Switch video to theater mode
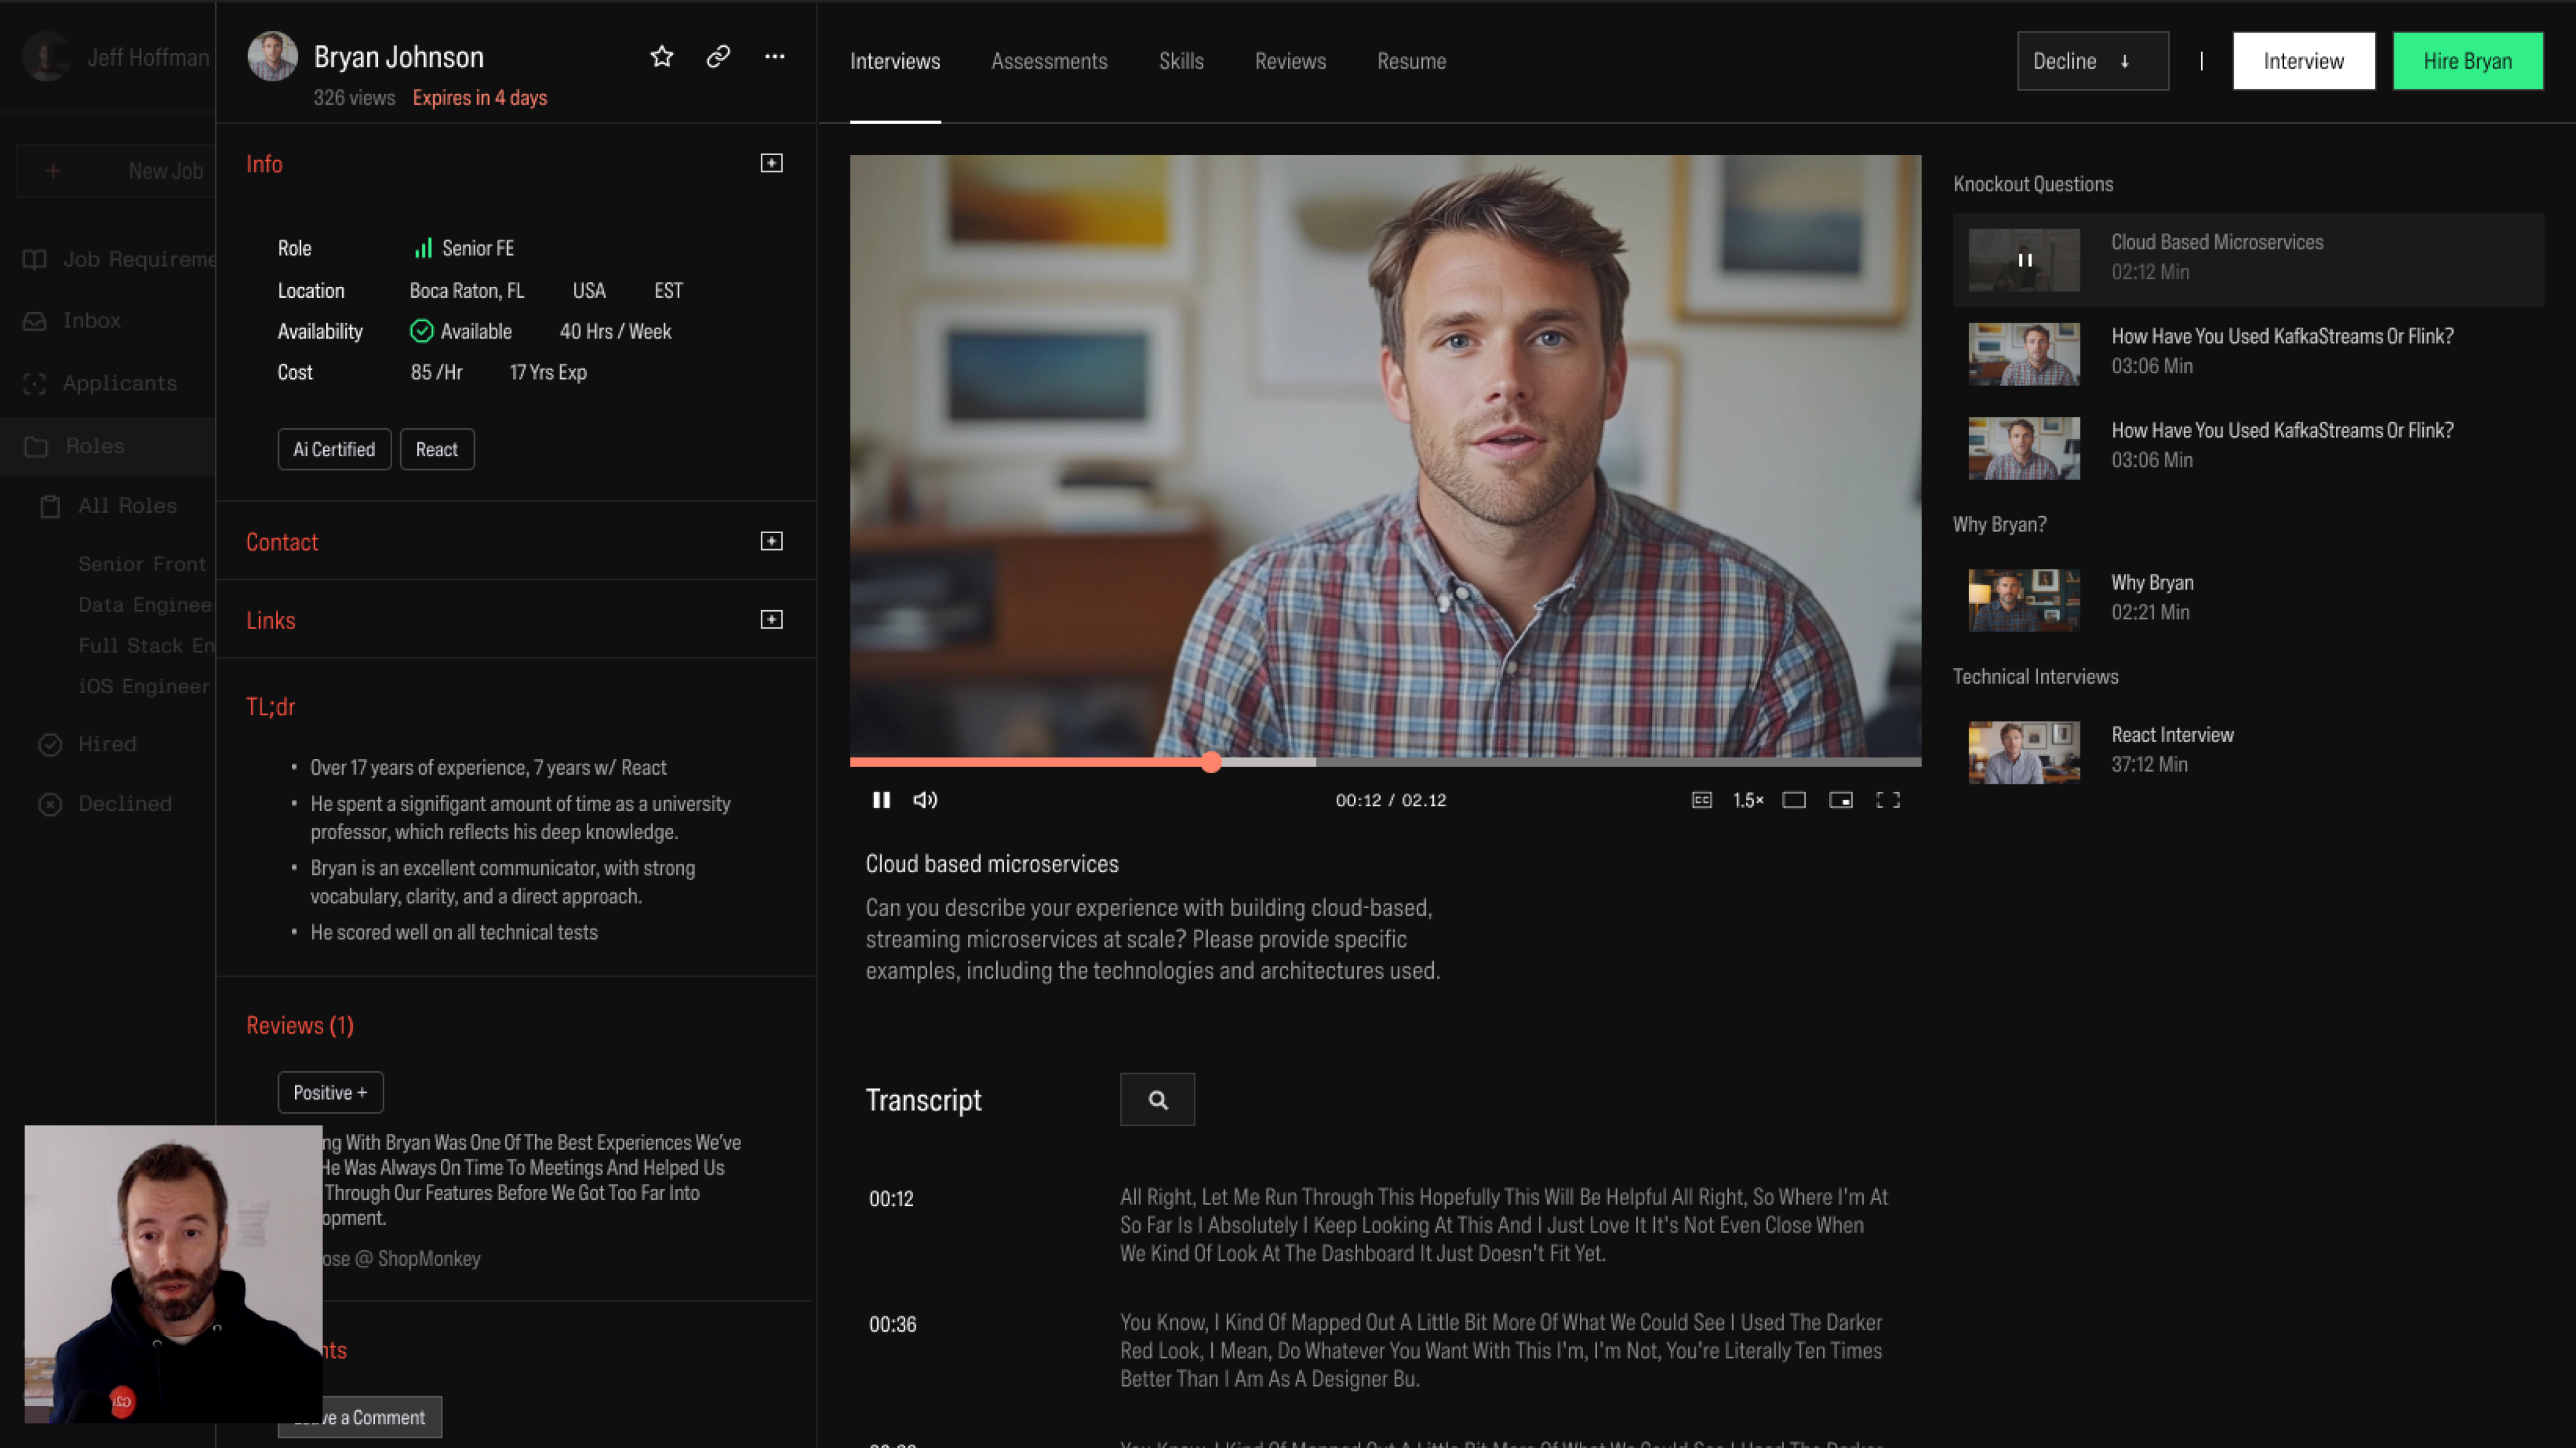Viewport: 2576px width, 1448px height. coord(1794,800)
